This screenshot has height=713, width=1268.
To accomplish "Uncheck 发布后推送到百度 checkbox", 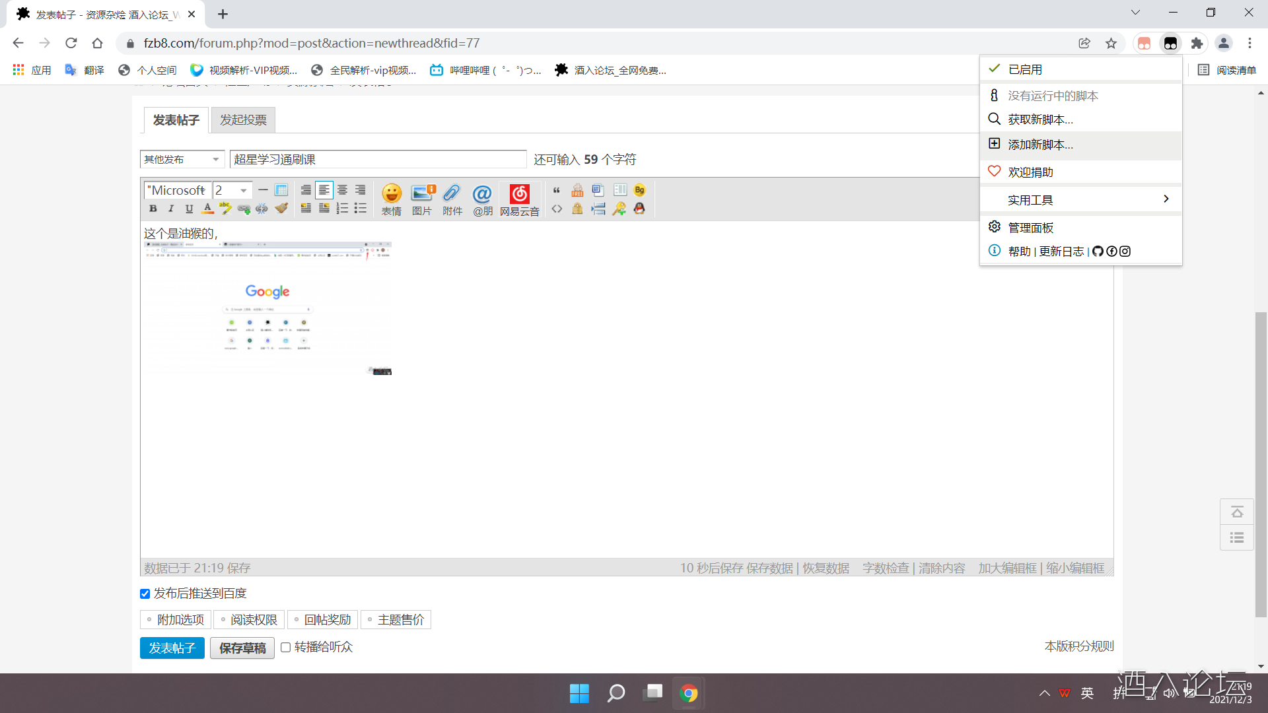I will (145, 594).
